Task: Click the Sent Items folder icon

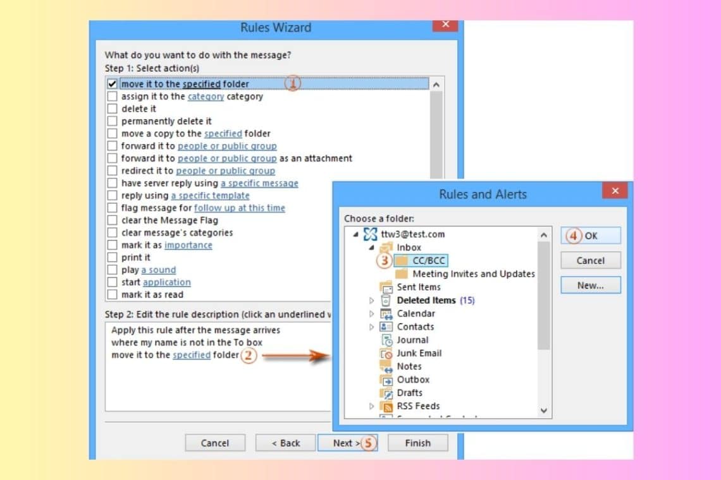Action: click(x=387, y=287)
